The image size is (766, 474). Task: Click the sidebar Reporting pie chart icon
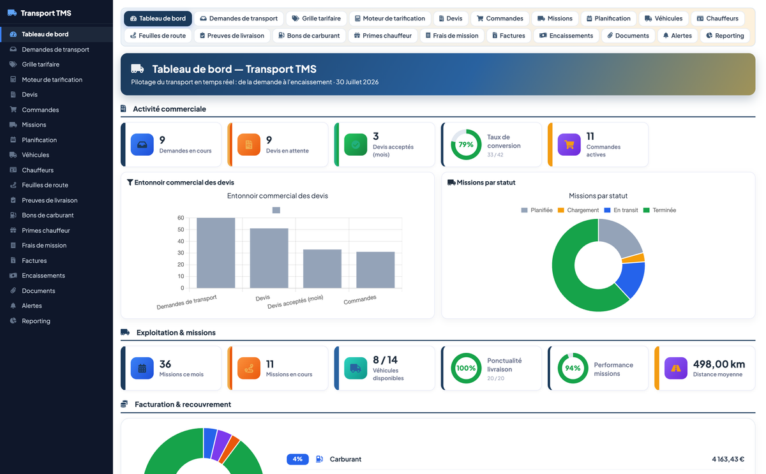(13, 321)
